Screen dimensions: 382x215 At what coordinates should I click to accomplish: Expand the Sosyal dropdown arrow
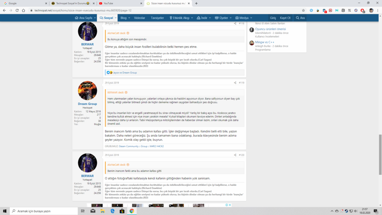pos(116,18)
